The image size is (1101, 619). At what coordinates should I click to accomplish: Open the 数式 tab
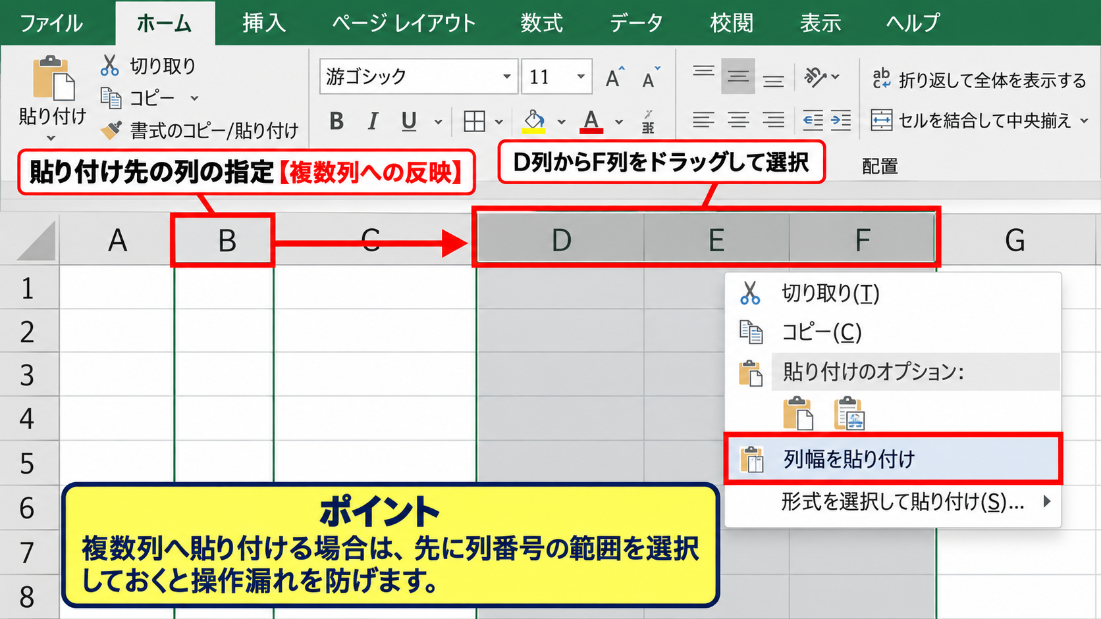tap(542, 23)
